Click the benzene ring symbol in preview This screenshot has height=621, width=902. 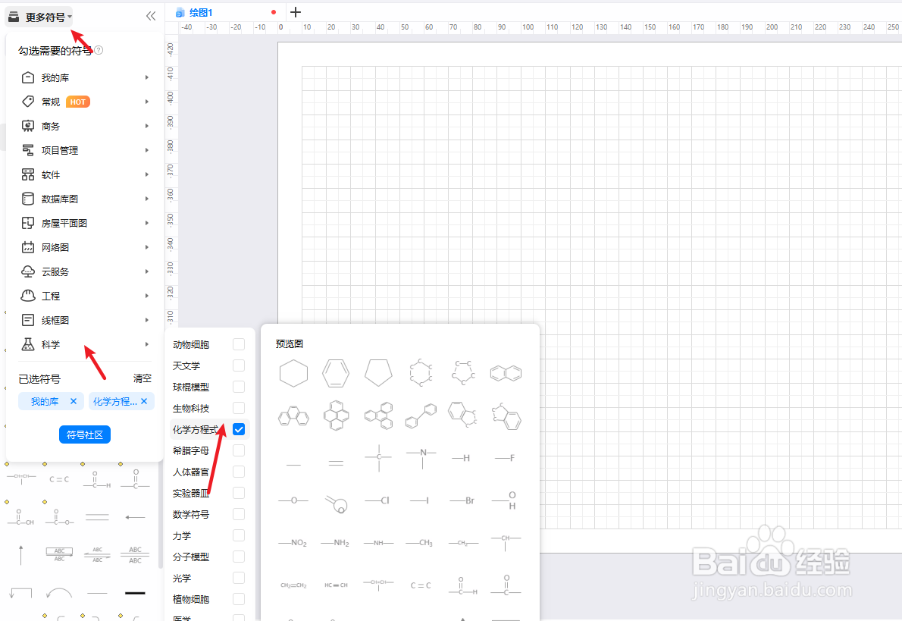pos(336,372)
